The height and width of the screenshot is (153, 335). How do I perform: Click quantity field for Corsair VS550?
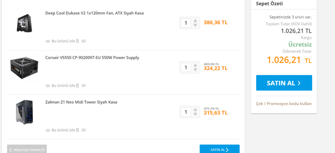[186, 67]
